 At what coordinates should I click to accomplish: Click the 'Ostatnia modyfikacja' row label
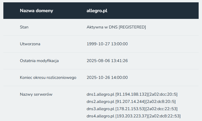39,61
